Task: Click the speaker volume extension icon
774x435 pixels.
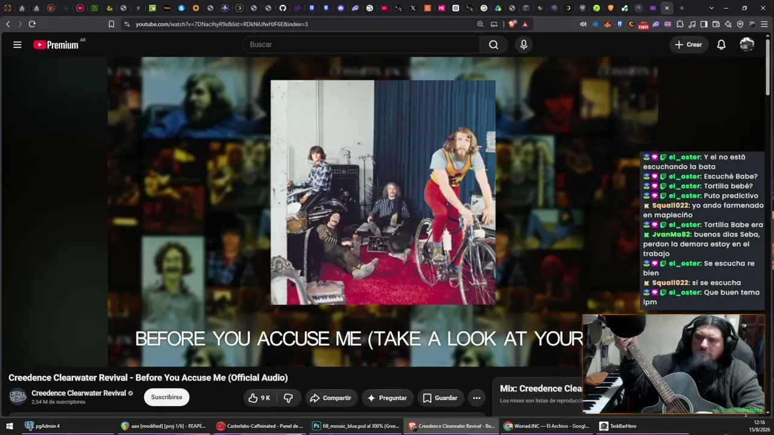Action: point(583,24)
